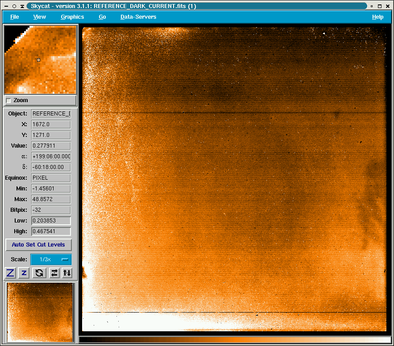Open the Data-Servers menu

pos(138,17)
